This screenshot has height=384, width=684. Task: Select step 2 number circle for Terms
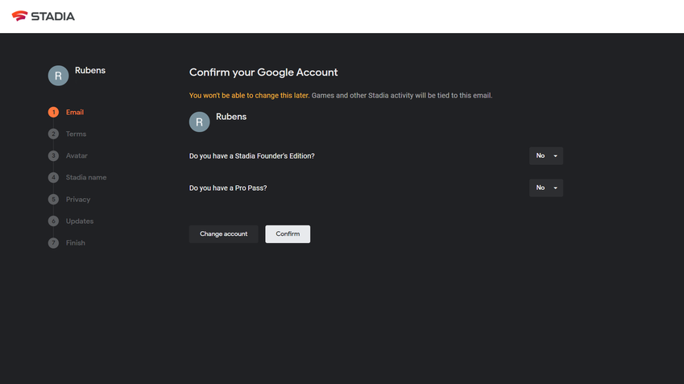point(53,134)
